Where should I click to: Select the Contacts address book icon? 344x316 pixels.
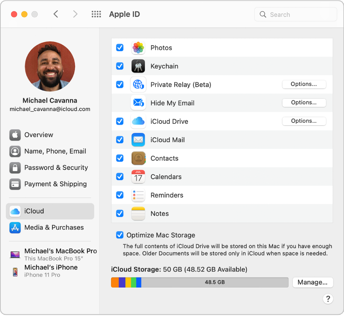(x=138, y=158)
